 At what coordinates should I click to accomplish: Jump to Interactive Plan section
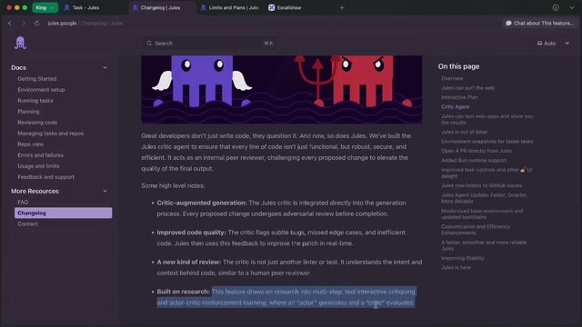pos(459,97)
